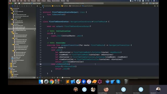Screen dimensions: 167x94
Task: Open the Music app in Dock
Action: pos(89,82)
